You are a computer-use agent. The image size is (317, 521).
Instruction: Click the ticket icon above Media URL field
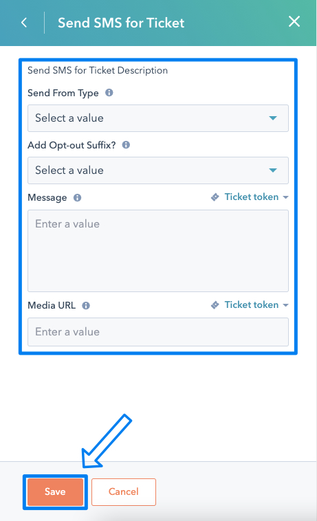215,304
